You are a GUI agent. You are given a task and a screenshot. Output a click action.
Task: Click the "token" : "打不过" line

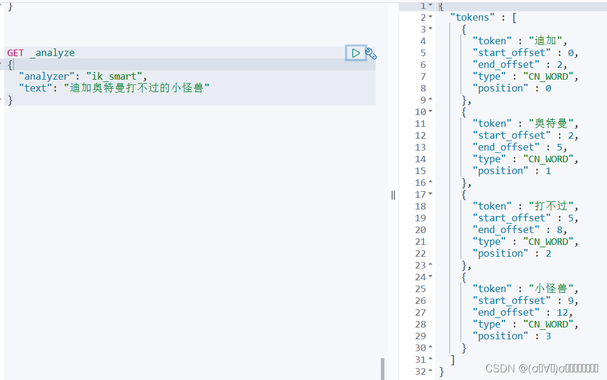click(x=526, y=206)
